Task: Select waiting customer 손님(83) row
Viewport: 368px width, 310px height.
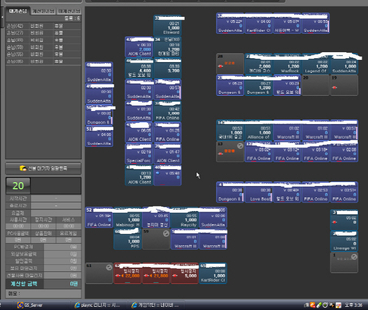Action: [x=43, y=40]
